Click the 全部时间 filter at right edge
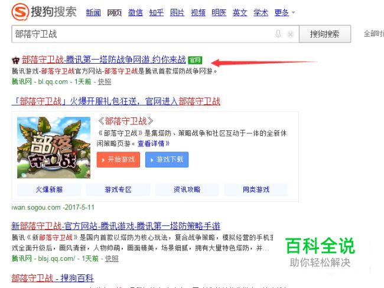 point(374,34)
